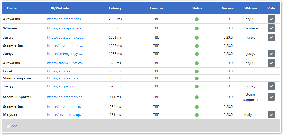Click the maiyude witness name
The height and width of the screenshot is (135, 283).
tap(251, 115)
